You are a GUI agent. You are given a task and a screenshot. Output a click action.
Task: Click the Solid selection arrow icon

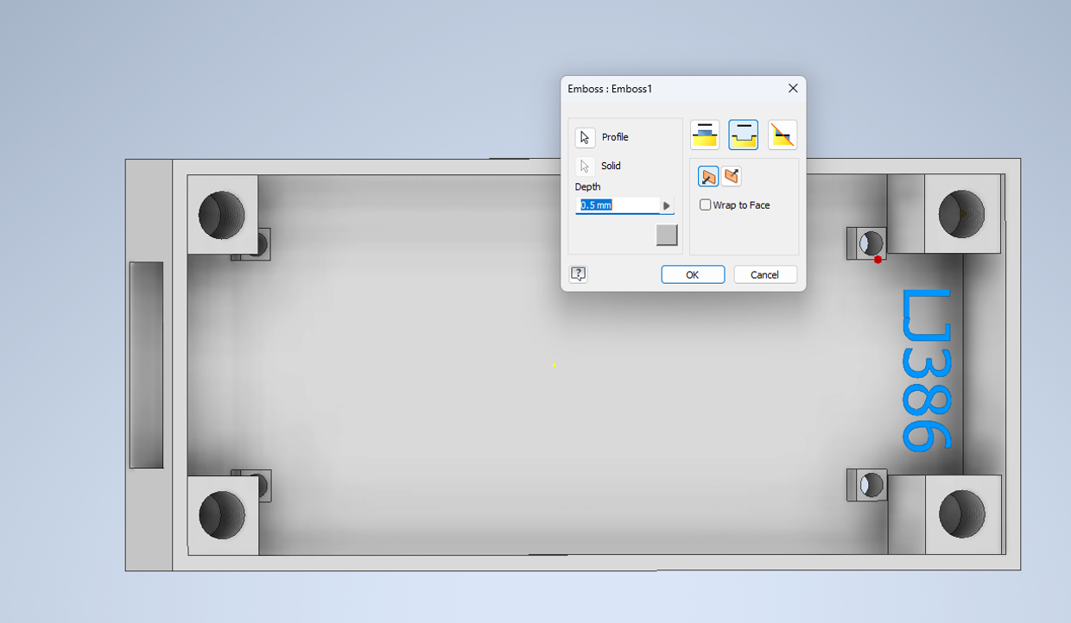coord(585,167)
